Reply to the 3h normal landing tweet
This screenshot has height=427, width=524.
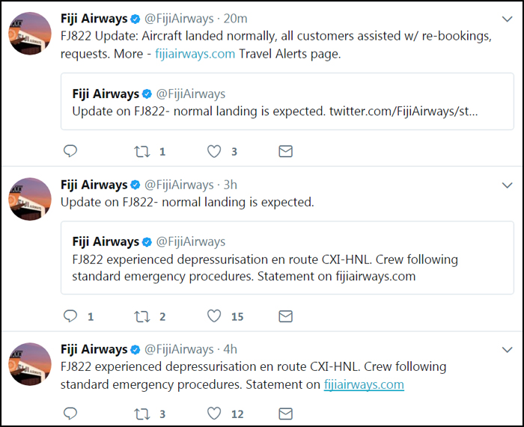coord(70,316)
